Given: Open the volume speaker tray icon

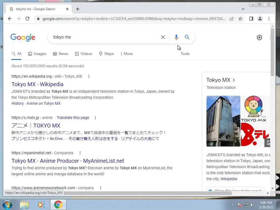Looking at the screenshot, I should click(x=252, y=205).
